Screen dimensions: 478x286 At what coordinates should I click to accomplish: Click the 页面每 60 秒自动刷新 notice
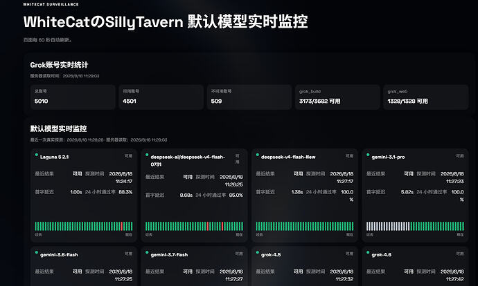tap(48, 40)
